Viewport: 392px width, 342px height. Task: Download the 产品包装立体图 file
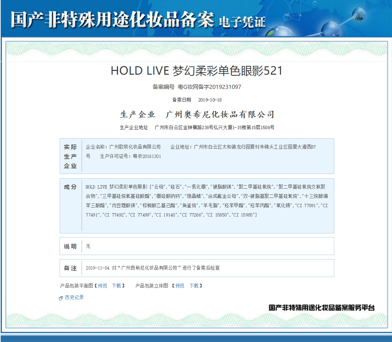coord(194,286)
